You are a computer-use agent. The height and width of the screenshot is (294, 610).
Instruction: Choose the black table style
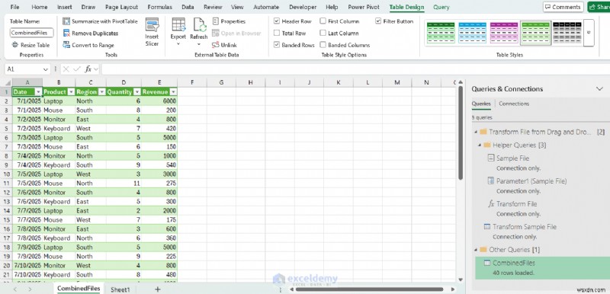point(567,33)
